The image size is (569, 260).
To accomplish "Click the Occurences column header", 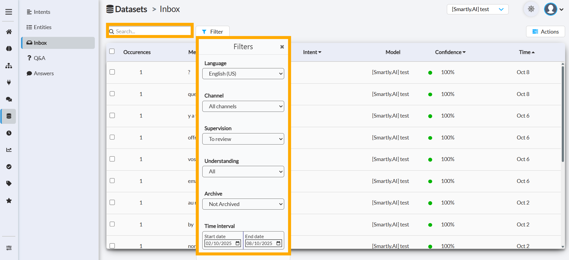I will pyautogui.click(x=137, y=52).
